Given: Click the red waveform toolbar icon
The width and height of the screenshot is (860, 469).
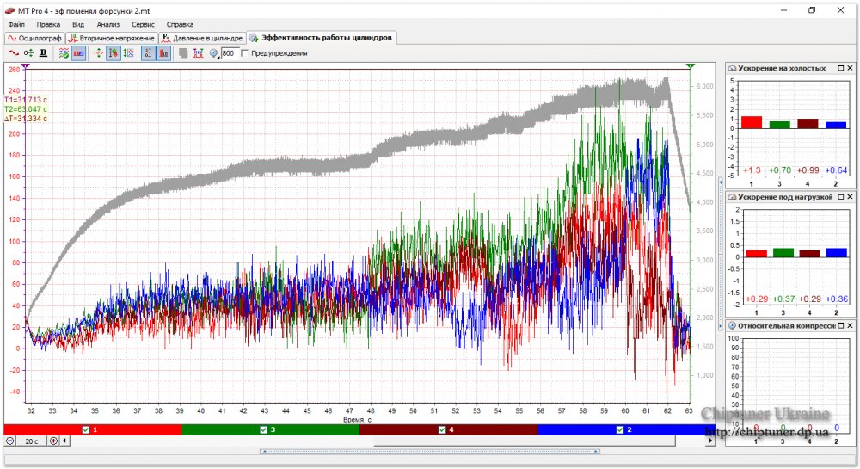Looking at the screenshot, I should point(13,53).
